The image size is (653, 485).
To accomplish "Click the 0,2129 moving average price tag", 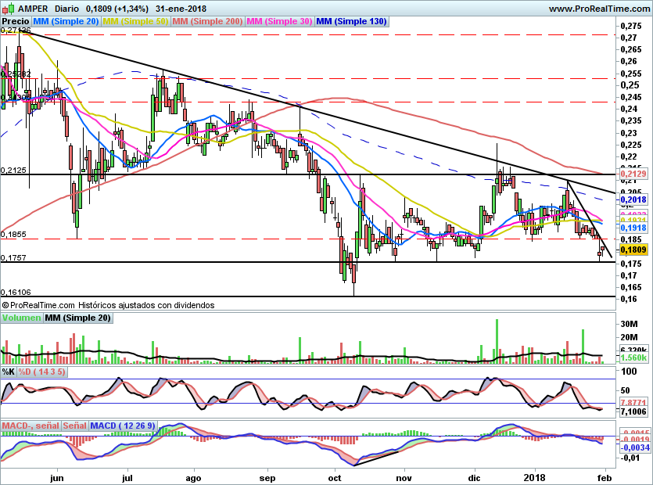I will (x=632, y=174).
